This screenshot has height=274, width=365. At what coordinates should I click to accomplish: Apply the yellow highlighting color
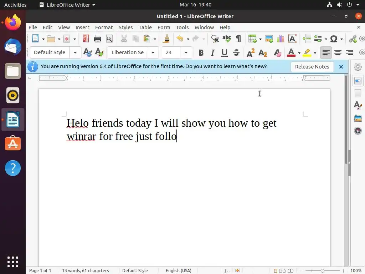click(307, 53)
